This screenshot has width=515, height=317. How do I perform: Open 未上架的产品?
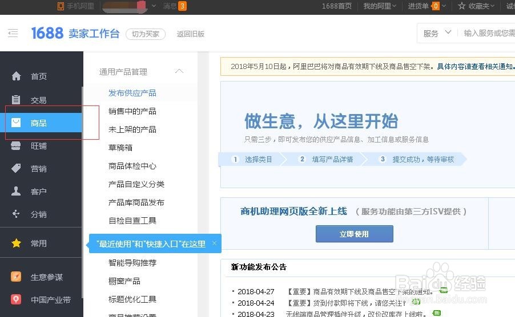click(x=132, y=129)
